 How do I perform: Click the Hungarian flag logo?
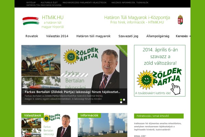31,21
